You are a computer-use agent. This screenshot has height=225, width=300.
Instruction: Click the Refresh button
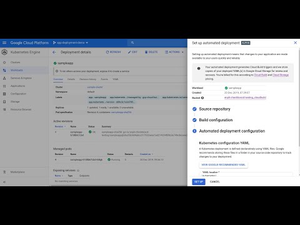tap(113, 52)
